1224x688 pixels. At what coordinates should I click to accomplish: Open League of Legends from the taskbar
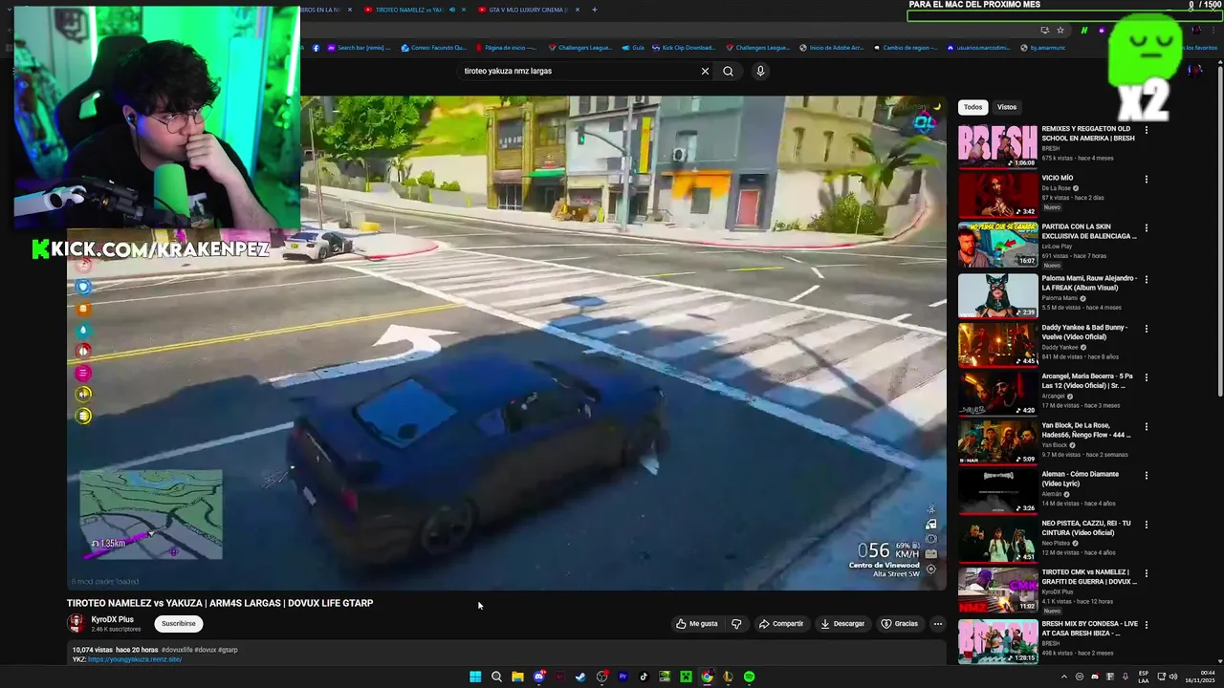(728, 677)
